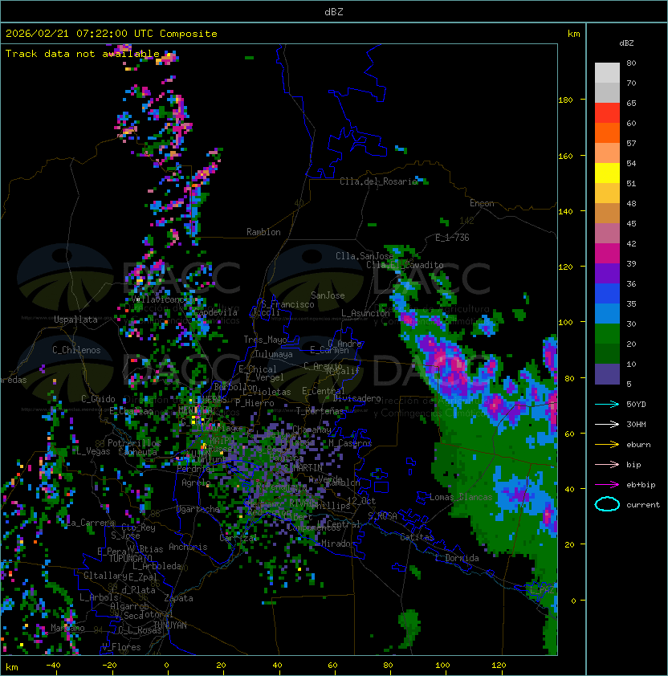Click the 'km' label at the bottom left
Viewport: 668px width, 676px height.
(x=12, y=668)
